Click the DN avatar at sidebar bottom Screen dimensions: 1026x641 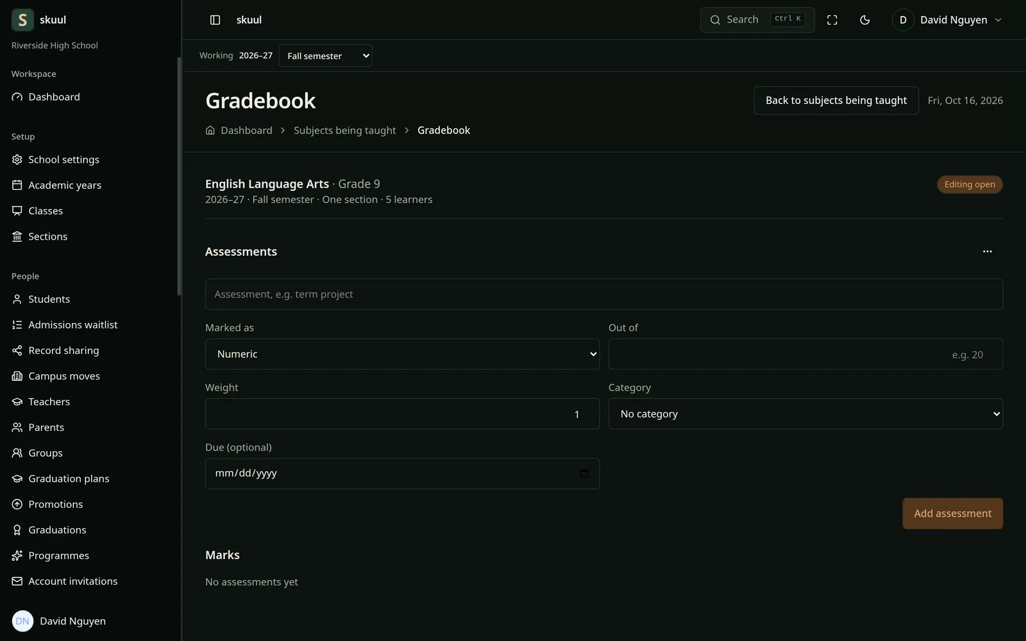pyautogui.click(x=22, y=621)
